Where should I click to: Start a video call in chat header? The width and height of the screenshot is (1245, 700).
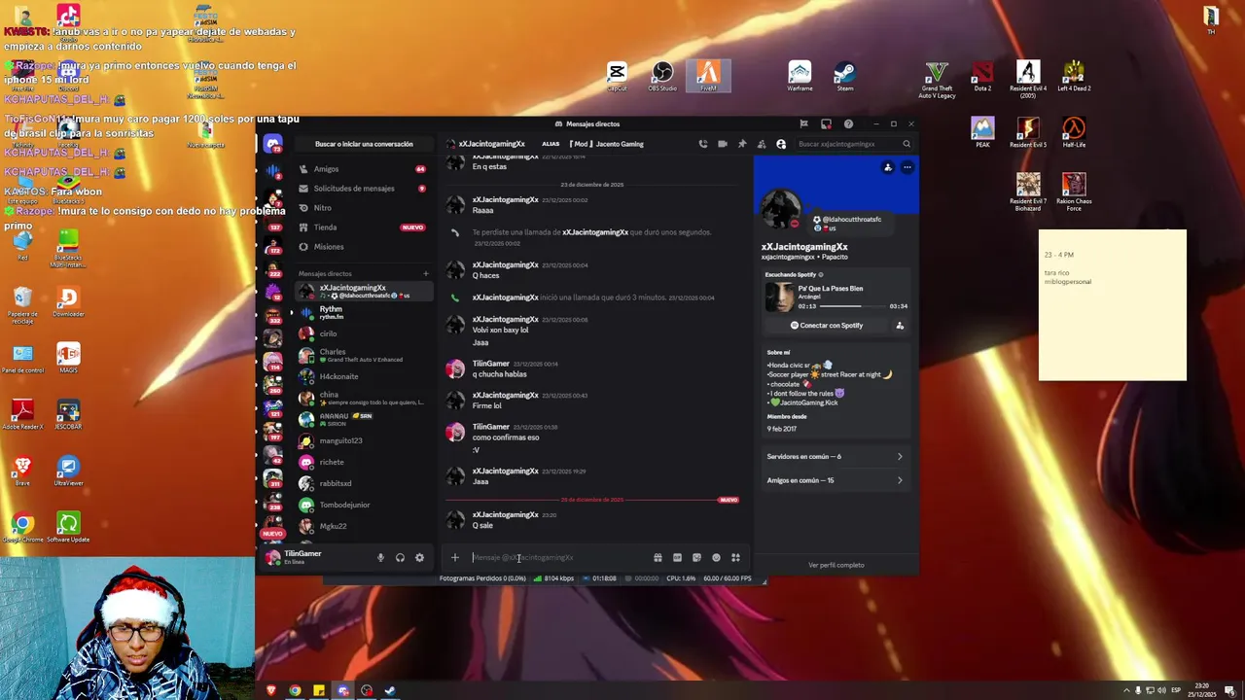click(x=723, y=144)
